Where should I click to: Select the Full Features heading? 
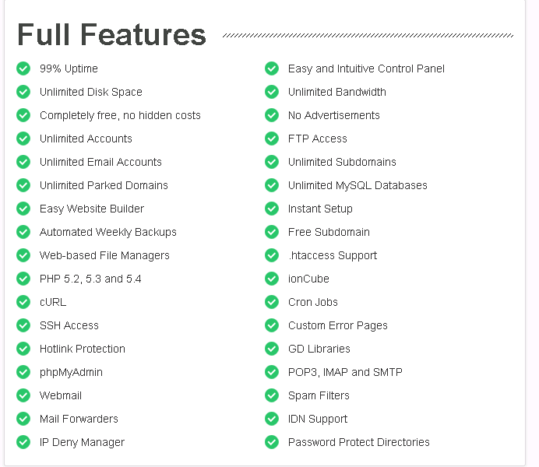pyautogui.click(x=111, y=34)
